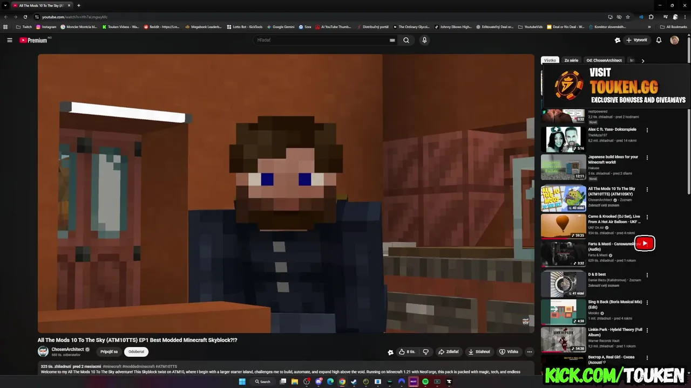Share the video with Zdieľať button
This screenshot has width=691, height=388.
pos(449,352)
